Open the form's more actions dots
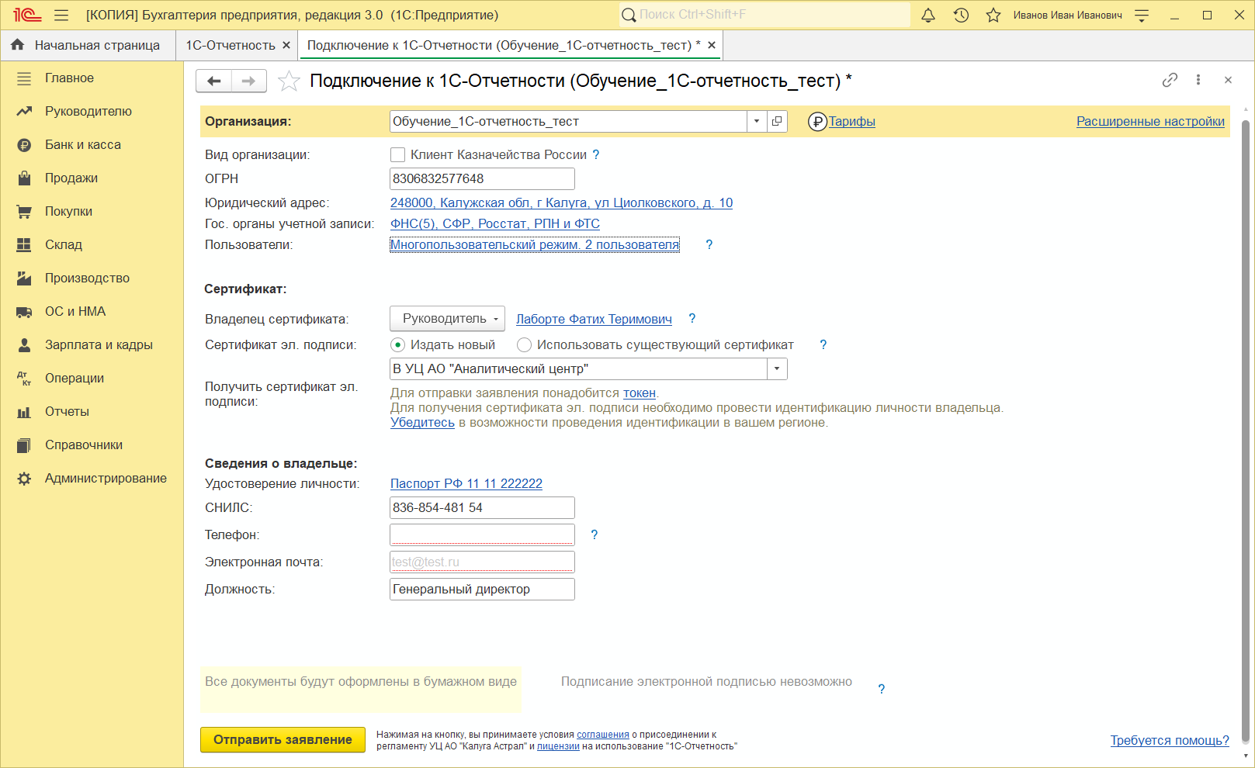This screenshot has height=768, width=1255. [x=1198, y=80]
